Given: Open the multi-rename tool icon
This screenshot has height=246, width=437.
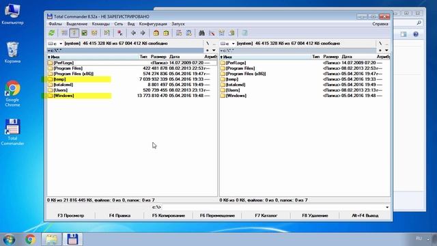Looking at the screenshot, I should (212, 33).
